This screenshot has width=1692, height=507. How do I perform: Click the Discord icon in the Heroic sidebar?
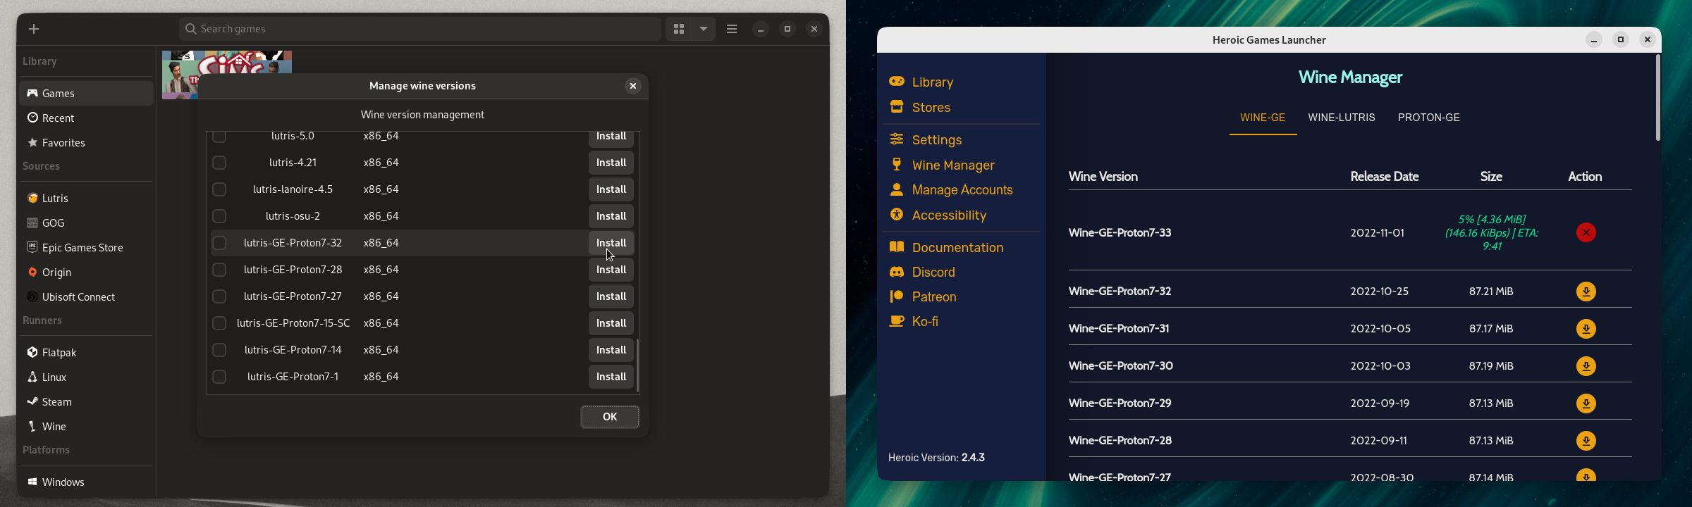[897, 272]
